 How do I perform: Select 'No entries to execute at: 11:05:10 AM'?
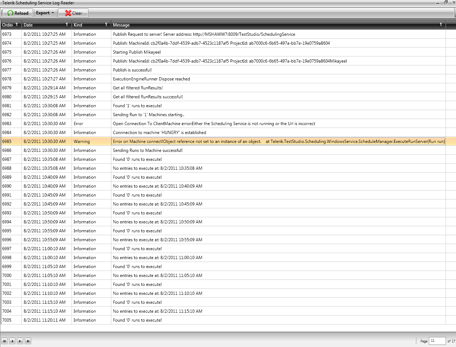[157, 276]
